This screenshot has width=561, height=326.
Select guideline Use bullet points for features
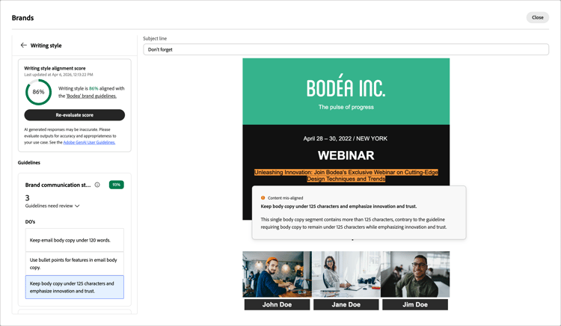point(74,264)
